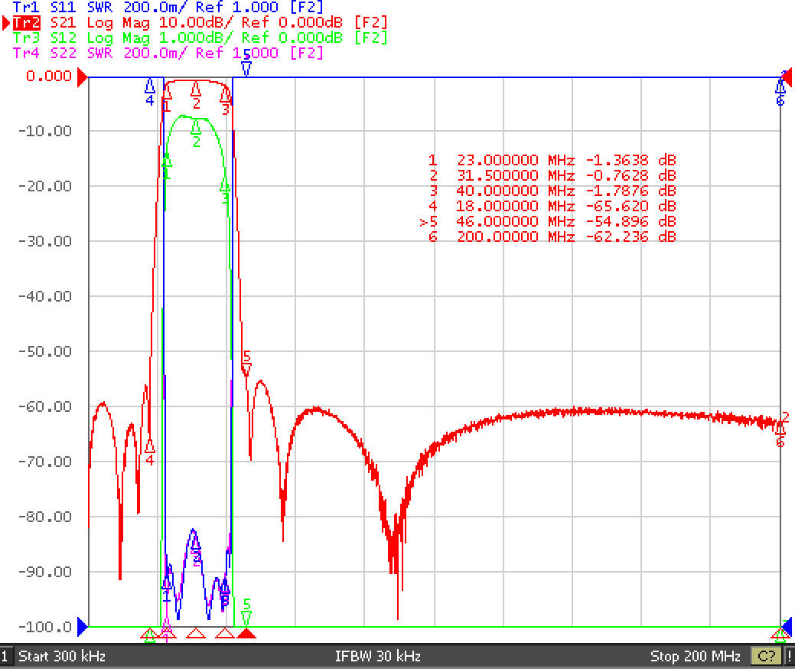
Task: Click the C? correction status indicator
Action: pyautogui.click(x=766, y=656)
